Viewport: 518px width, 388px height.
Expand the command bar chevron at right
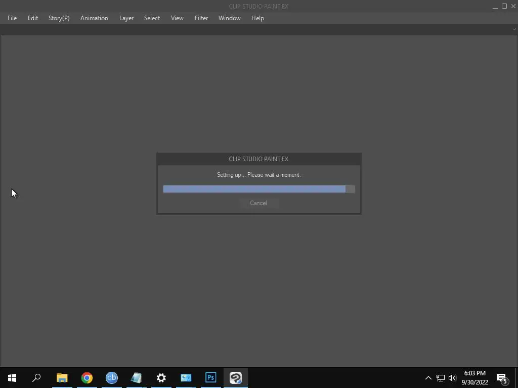pyautogui.click(x=514, y=29)
